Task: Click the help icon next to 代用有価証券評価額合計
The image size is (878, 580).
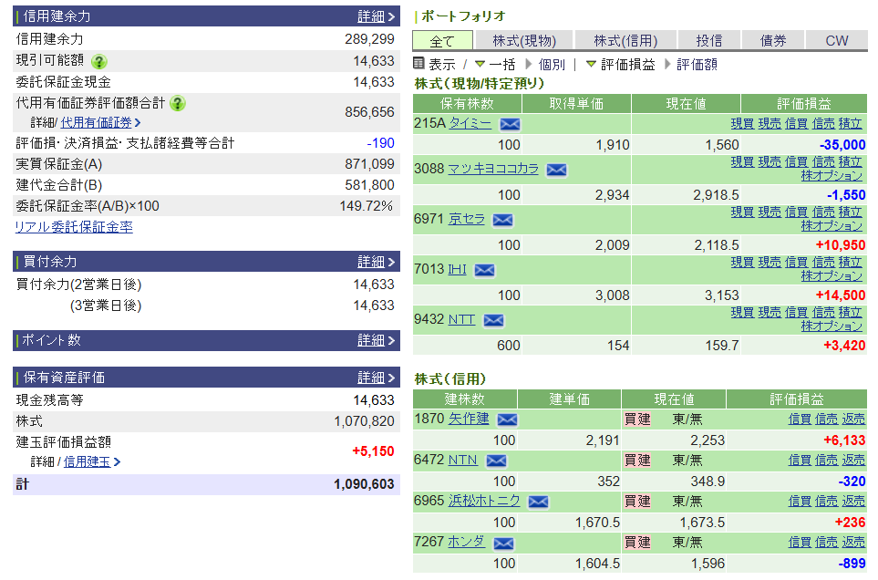Action: (177, 103)
